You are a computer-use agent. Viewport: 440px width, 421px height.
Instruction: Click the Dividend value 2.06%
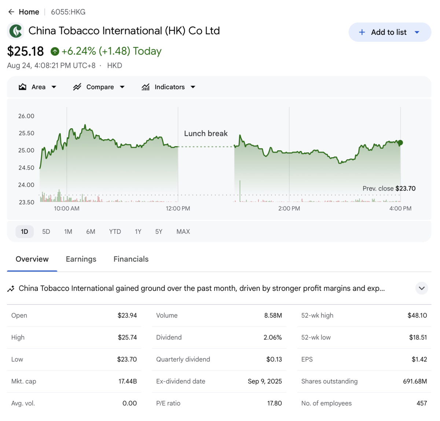(x=273, y=337)
